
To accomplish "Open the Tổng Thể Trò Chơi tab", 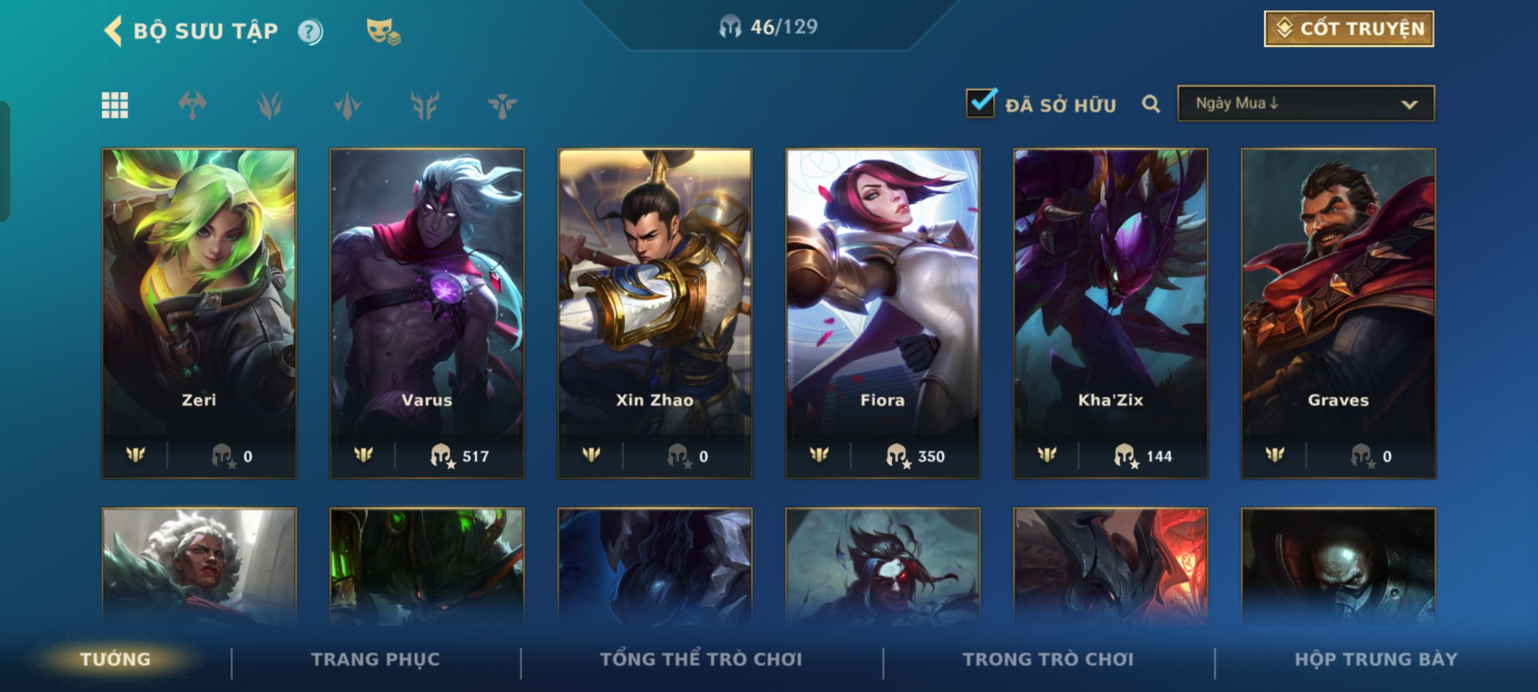I will [701, 659].
